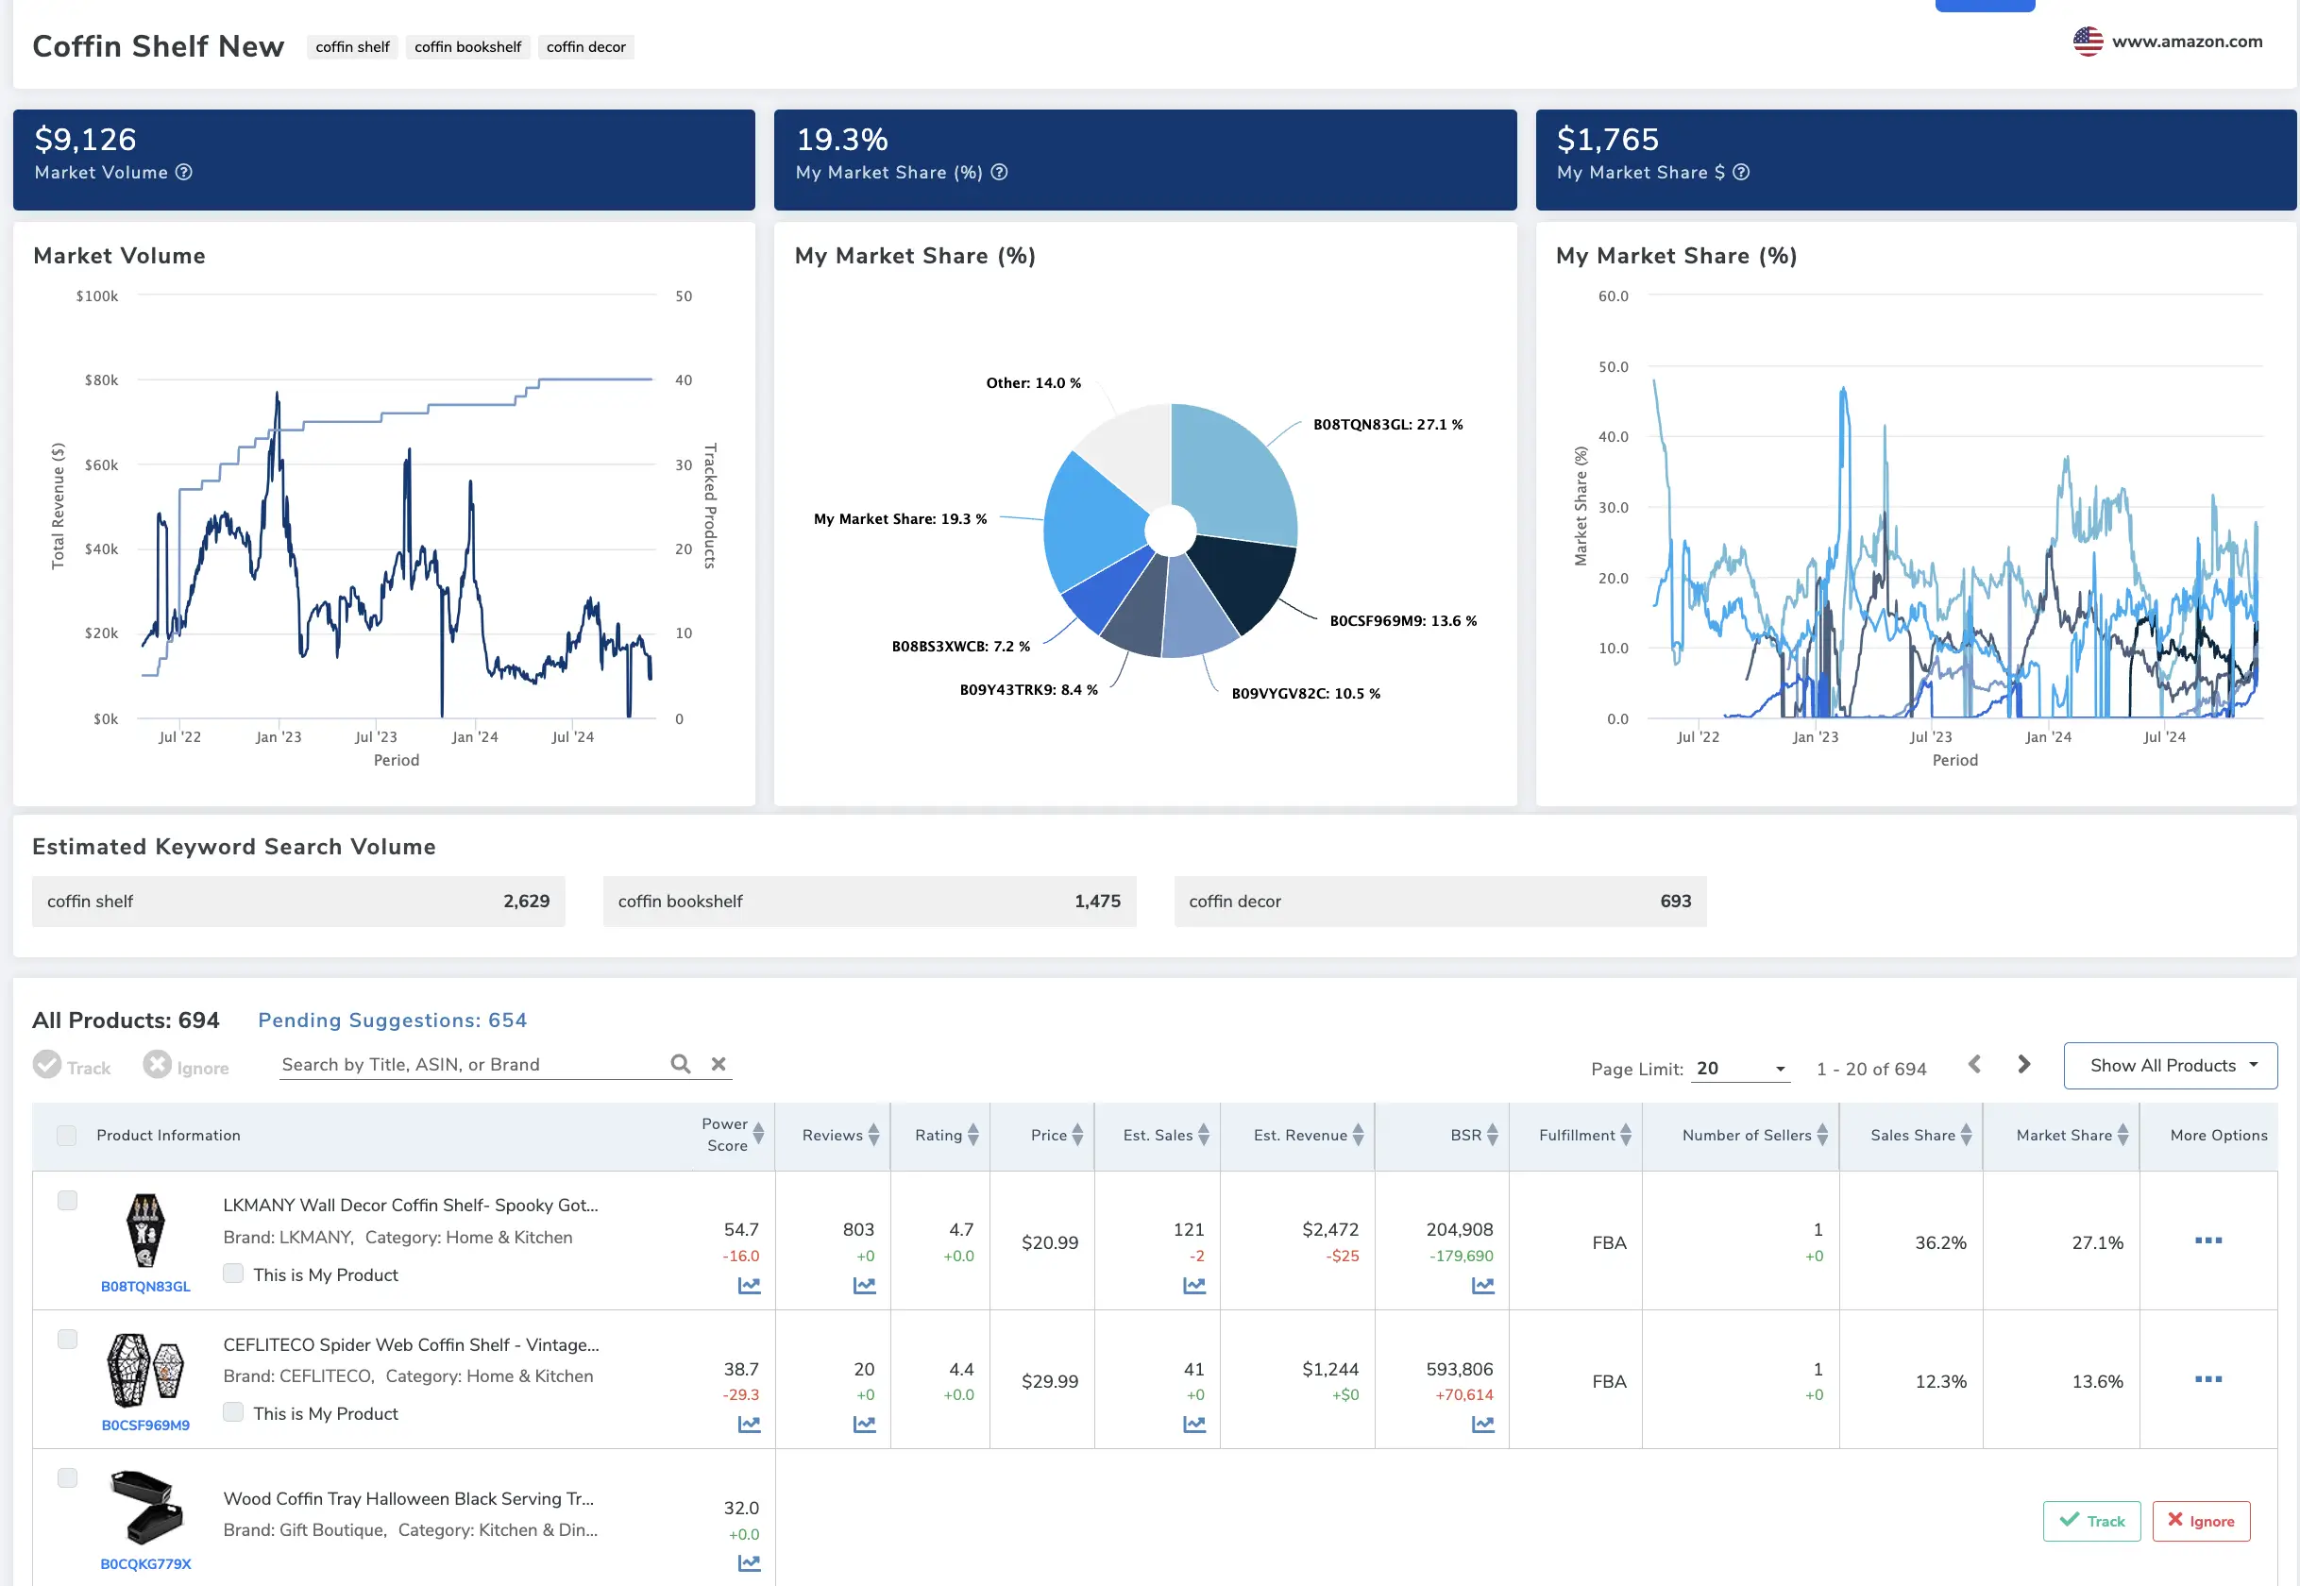This screenshot has width=2300, height=1586.
Task: Click the Ignore bulk action icon
Action: tap(157, 1065)
